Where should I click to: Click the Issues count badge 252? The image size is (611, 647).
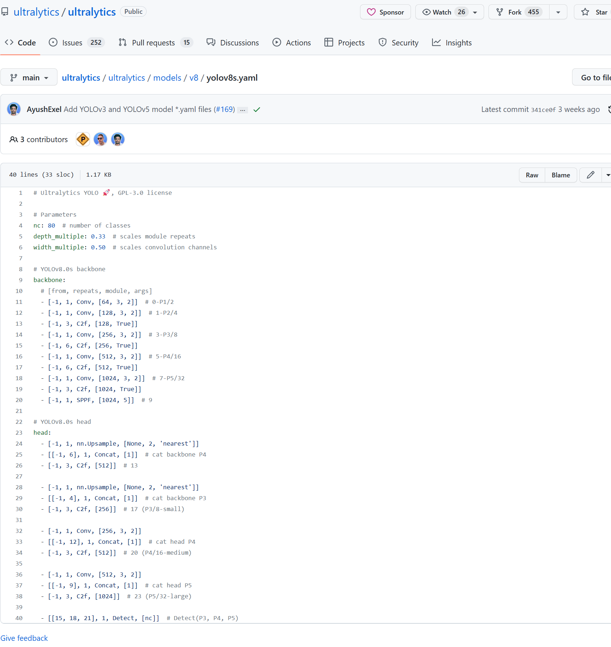coord(96,43)
